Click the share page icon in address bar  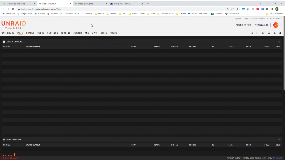pos(233,9)
